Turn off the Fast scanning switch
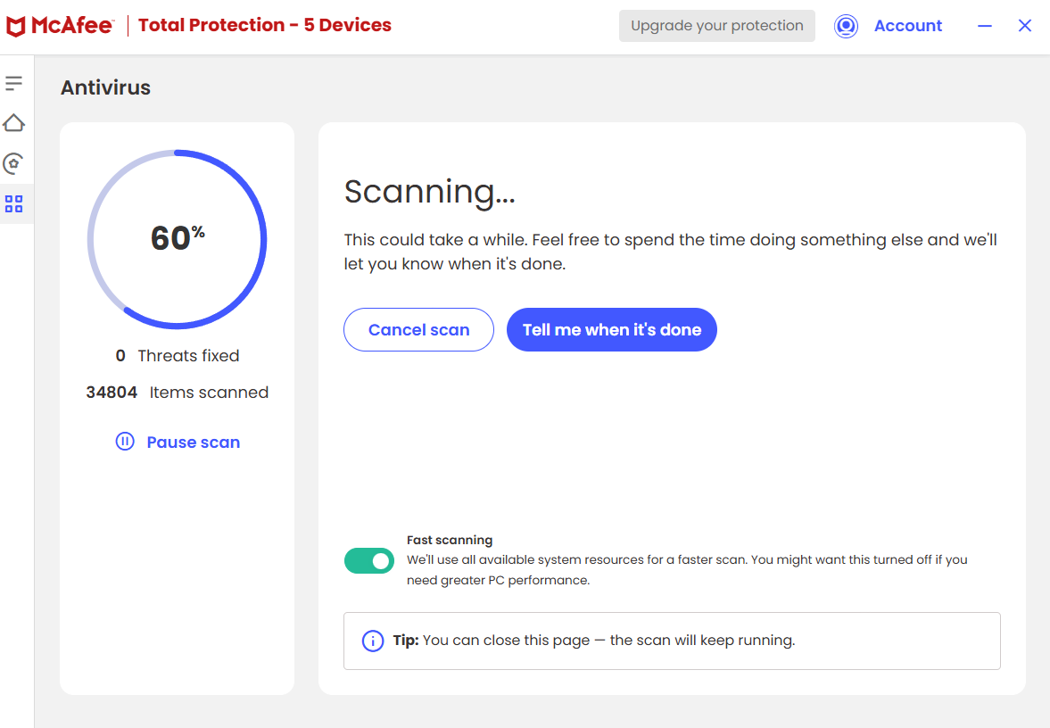This screenshot has width=1050, height=728. click(369, 560)
